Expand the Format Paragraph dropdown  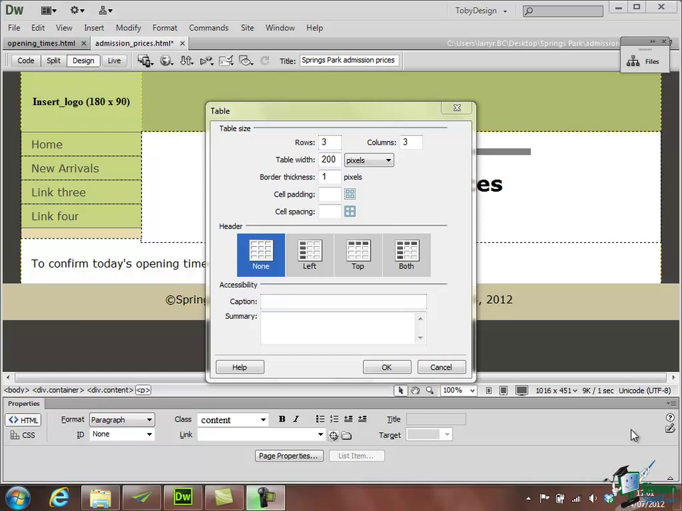click(121, 419)
